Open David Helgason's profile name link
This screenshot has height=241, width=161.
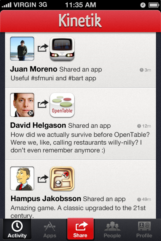point(38,125)
